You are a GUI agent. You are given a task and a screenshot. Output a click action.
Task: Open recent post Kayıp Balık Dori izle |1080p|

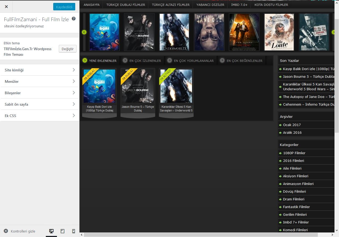[x=309, y=69]
